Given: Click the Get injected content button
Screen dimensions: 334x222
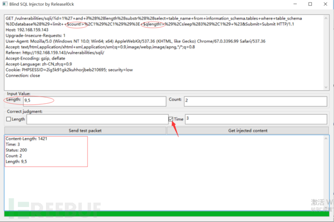Looking at the screenshot, I should pos(248,130).
